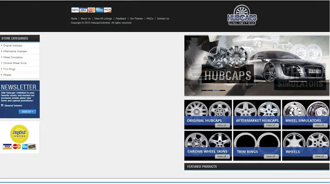
Task: Click the Hubcaps Unlimited logo
Action: click(x=242, y=15)
